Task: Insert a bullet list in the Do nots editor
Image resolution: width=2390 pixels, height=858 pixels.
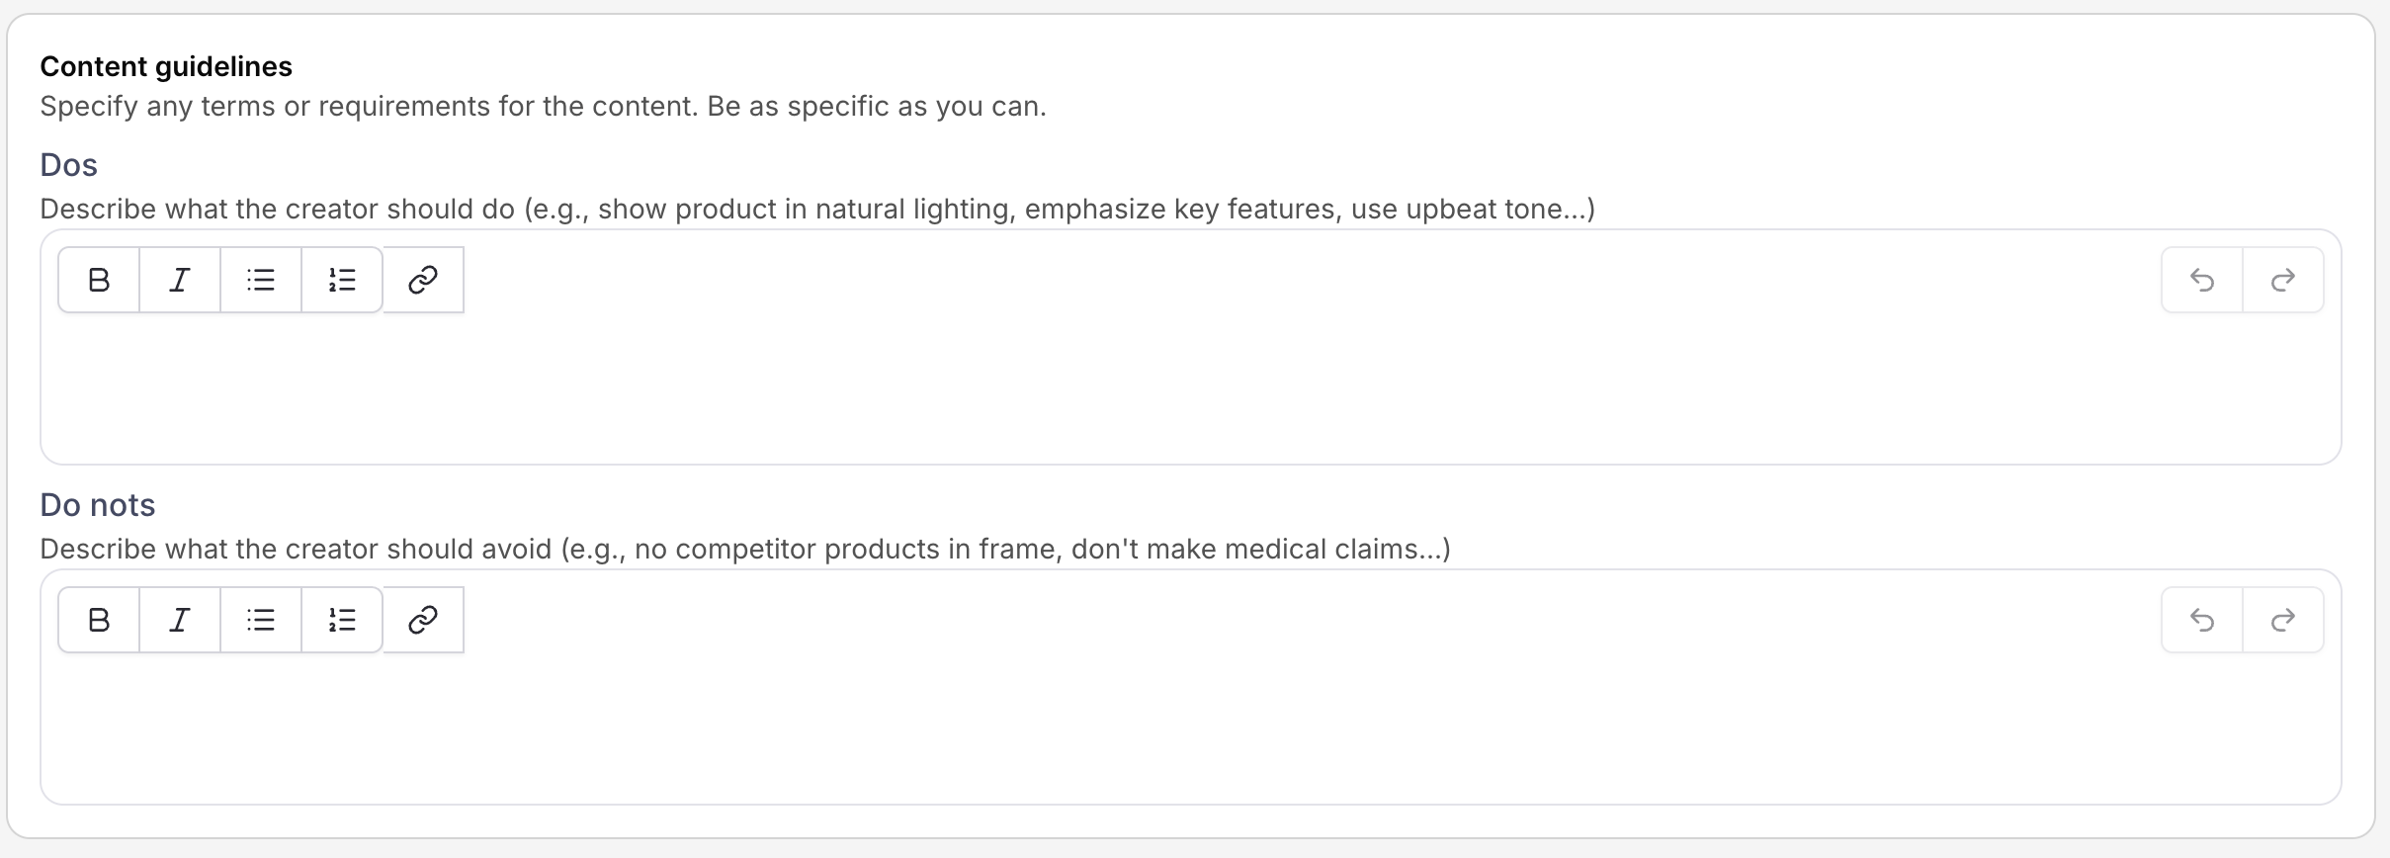Action: pyautogui.click(x=260, y=620)
